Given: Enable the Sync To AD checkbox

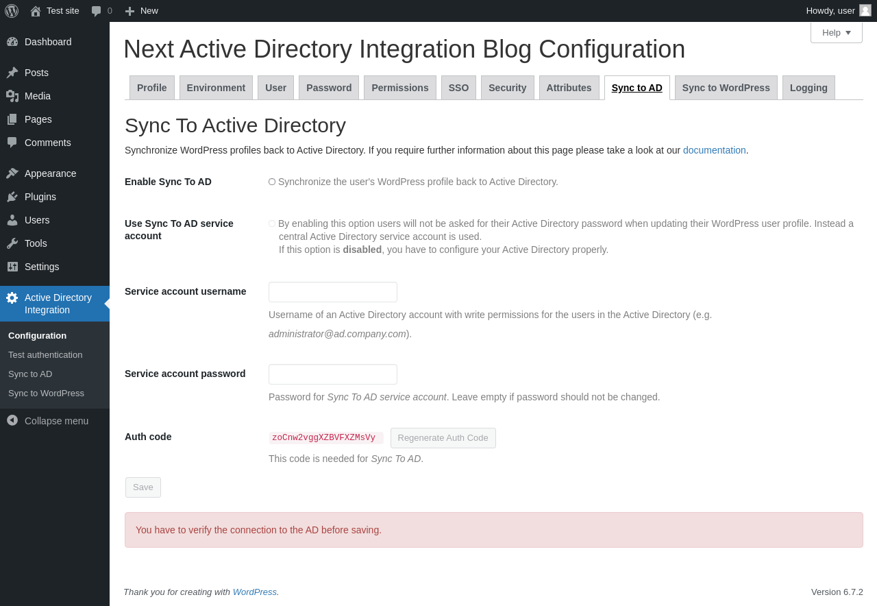Looking at the screenshot, I should pyautogui.click(x=272, y=182).
